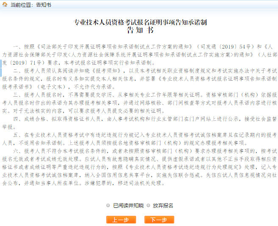The image size is (278, 226).
Task: Click the 当前位置 breadcrumb label
Action: click(x=21, y=5)
